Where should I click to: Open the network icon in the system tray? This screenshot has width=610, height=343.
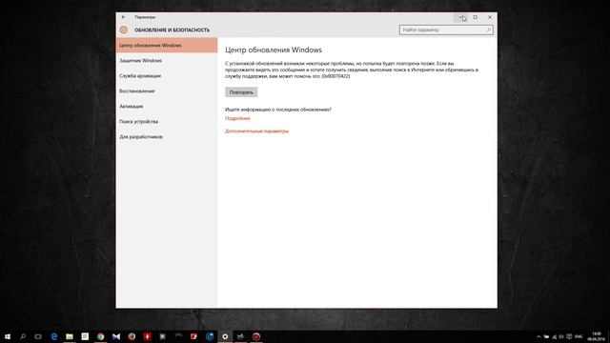click(x=555, y=336)
